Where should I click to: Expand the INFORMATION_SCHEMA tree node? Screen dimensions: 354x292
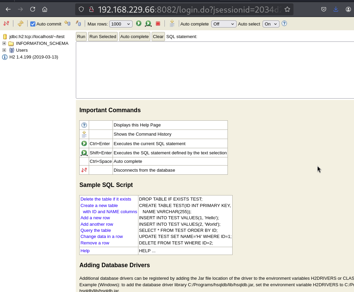coord(4,44)
